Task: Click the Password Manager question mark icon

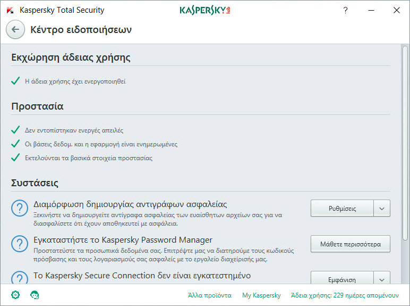Action: pyautogui.click(x=20, y=244)
